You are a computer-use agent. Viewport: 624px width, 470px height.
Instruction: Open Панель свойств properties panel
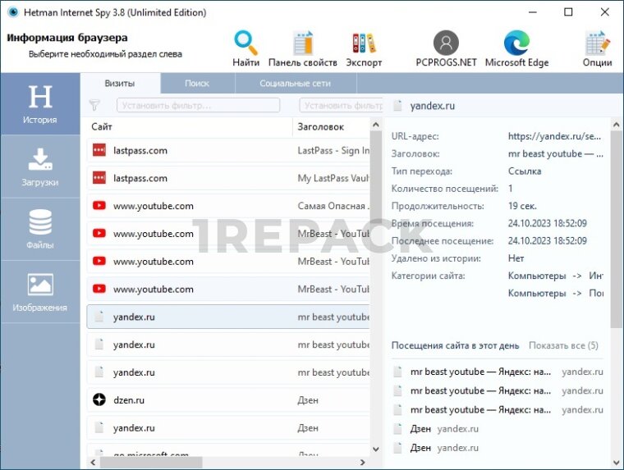302,44
